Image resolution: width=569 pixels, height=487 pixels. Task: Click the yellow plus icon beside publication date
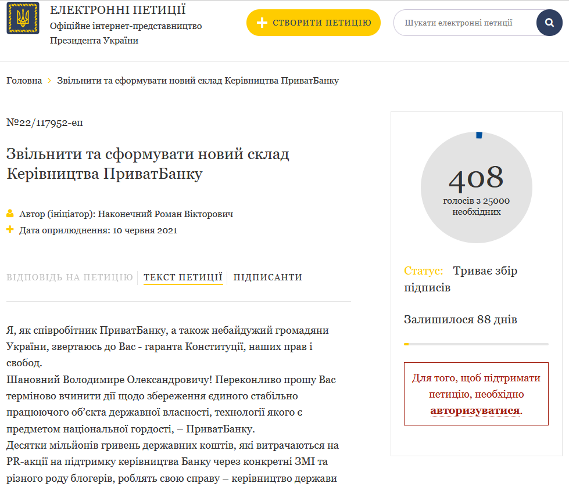coord(10,229)
